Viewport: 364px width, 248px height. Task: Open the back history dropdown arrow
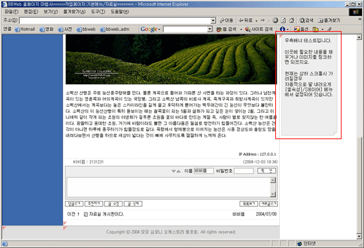(x=256, y=21)
